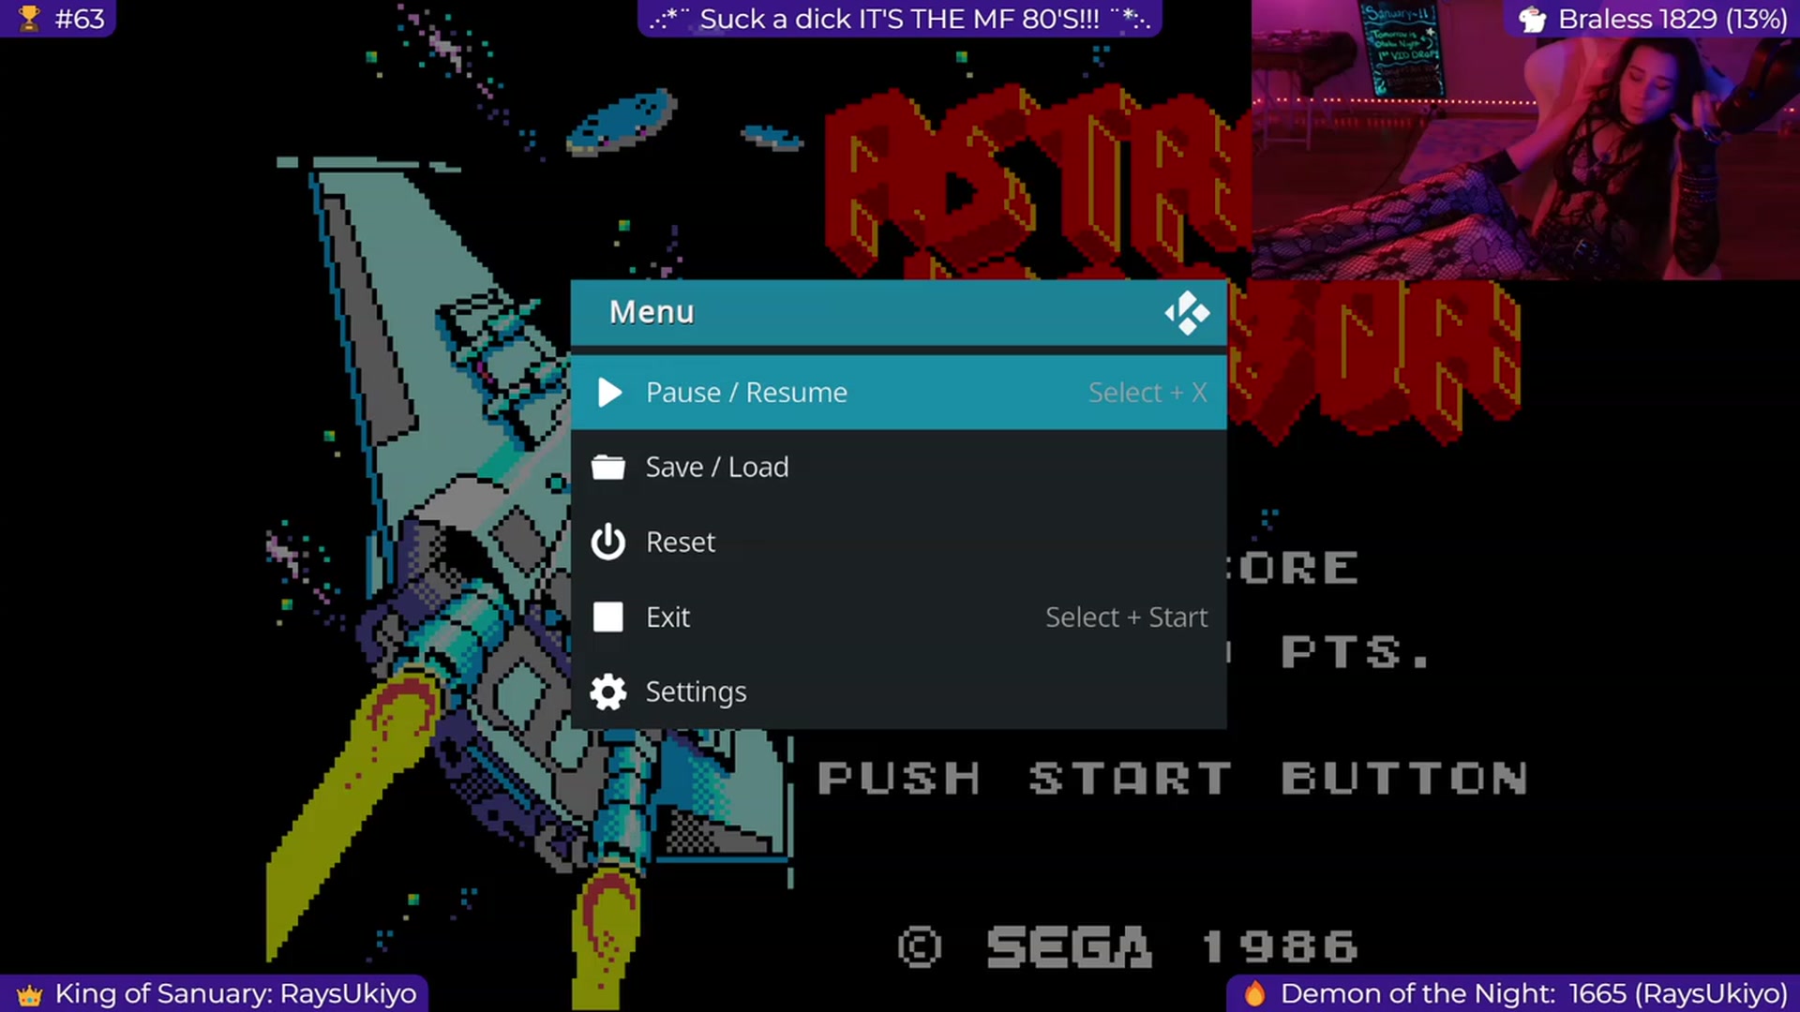Click the crown icon by King of Sanuary
Screen dimensions: 1800x1012
pyautogui.click(x=29, y=994)
